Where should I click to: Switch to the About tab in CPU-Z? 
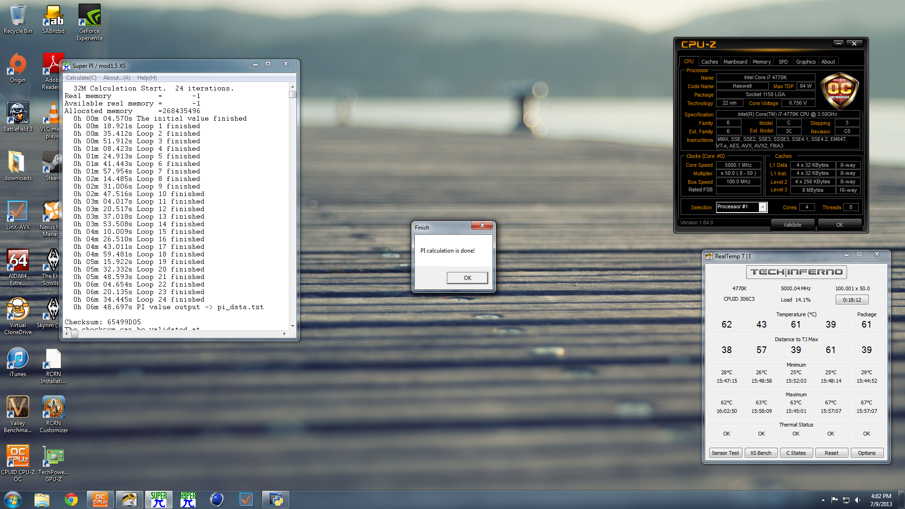[828, 62]
